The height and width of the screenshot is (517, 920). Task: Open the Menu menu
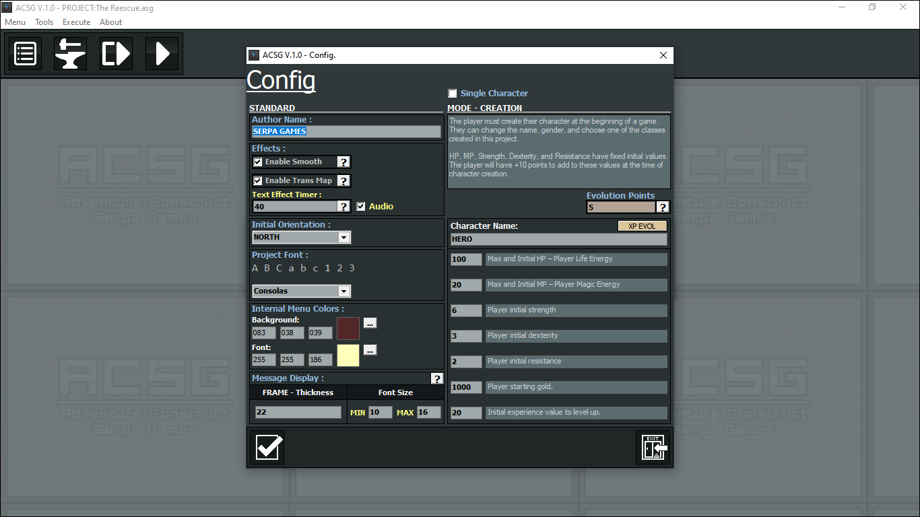tap(15, 22)
